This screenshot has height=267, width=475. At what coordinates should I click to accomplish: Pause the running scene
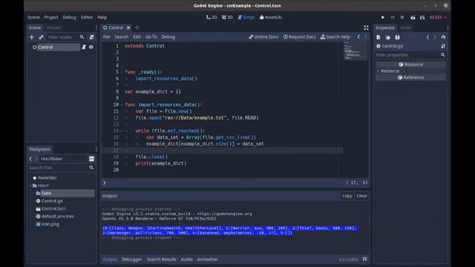pos(393,18)
